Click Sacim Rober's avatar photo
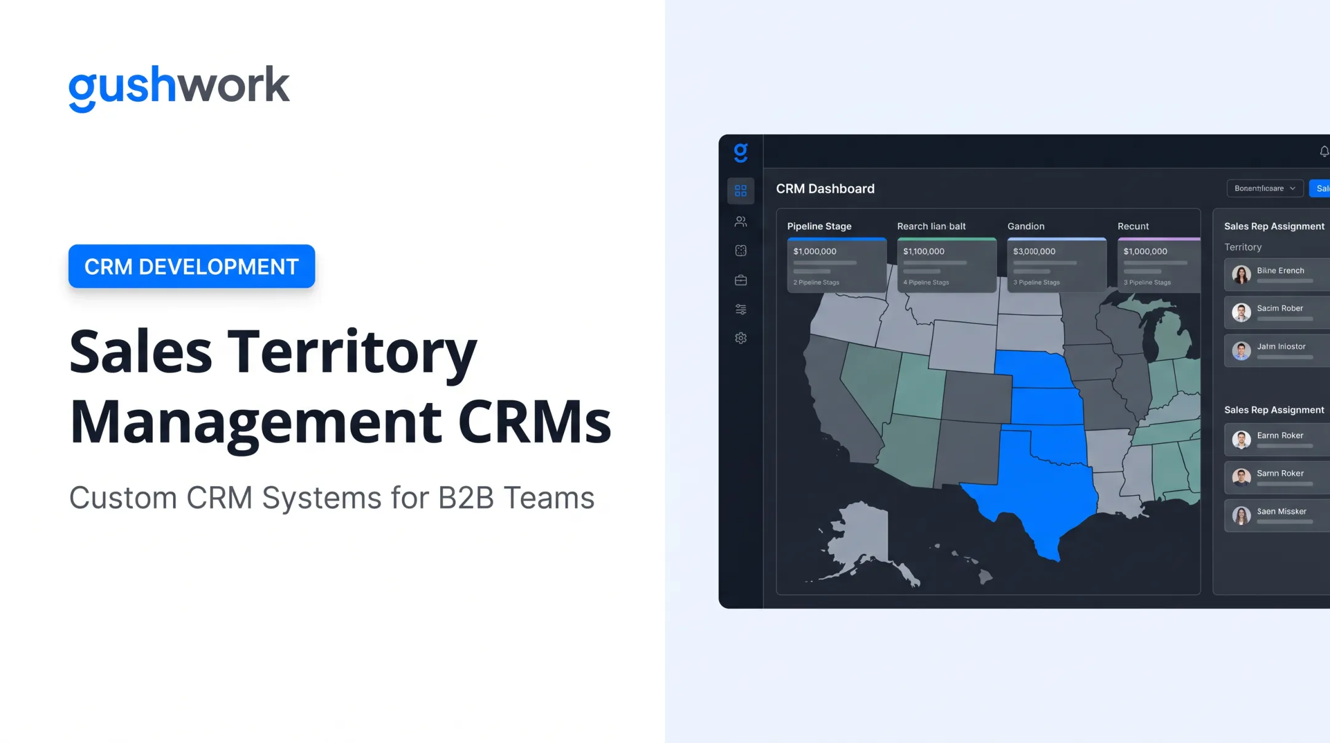Image resolution: width=1330 pixels, height=743 pixels. click(1241, 312)
